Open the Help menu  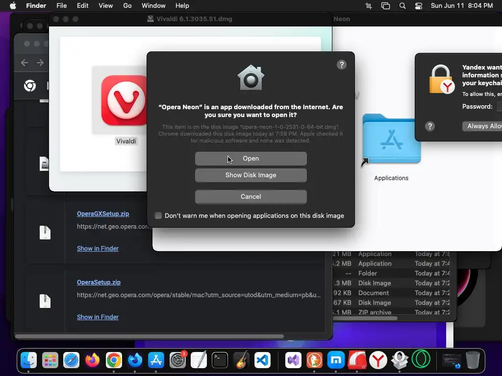click(182, 6)
